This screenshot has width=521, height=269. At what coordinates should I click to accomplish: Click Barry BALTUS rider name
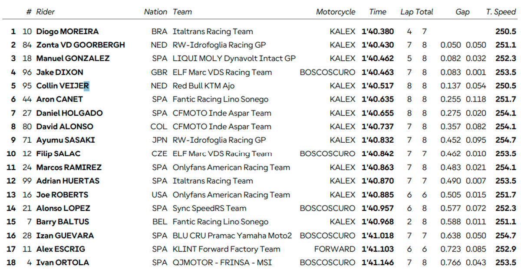tap(63, 222)
